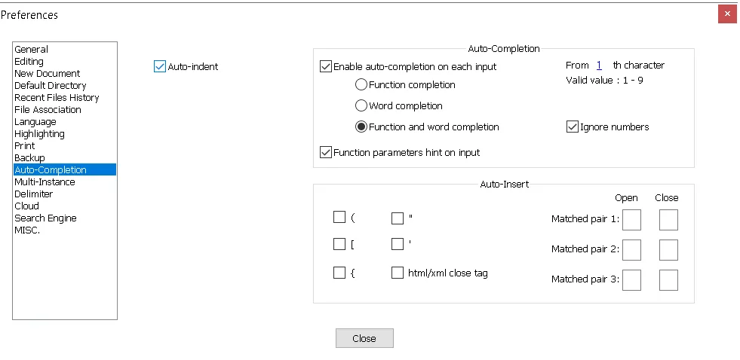Toggle the Auto-indent checkbox
The width and height of the screenshot is (740, 360).
pos(160,67)
